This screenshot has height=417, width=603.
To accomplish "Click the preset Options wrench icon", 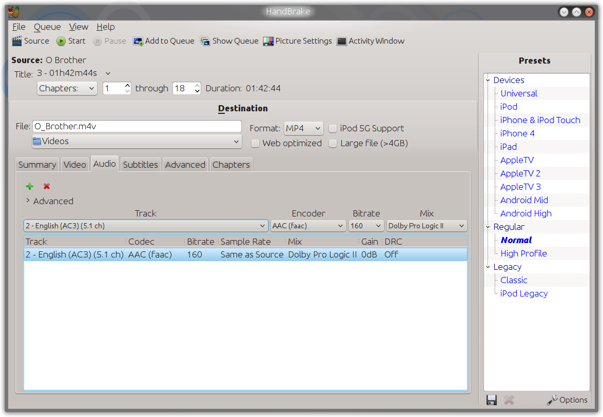I will pos(552,400).
